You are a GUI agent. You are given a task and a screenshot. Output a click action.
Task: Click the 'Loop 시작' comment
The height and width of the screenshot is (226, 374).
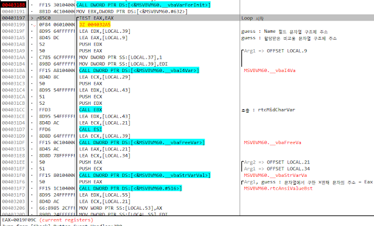pos(252,18)
